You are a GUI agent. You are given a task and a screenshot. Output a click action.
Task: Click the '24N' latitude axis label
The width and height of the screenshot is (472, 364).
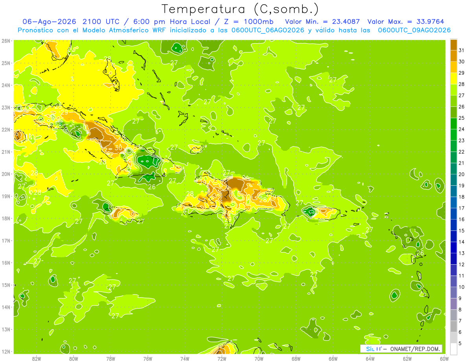point(6,85)
